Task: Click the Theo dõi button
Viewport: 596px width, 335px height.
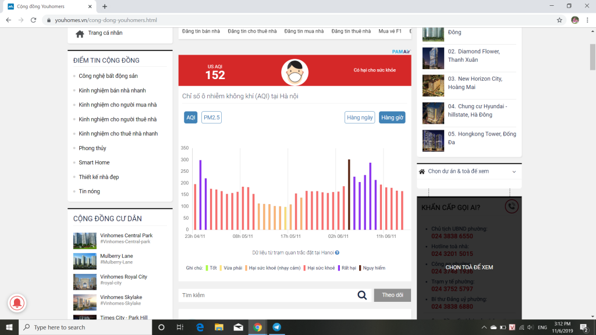Action: (x=392, y=295)
